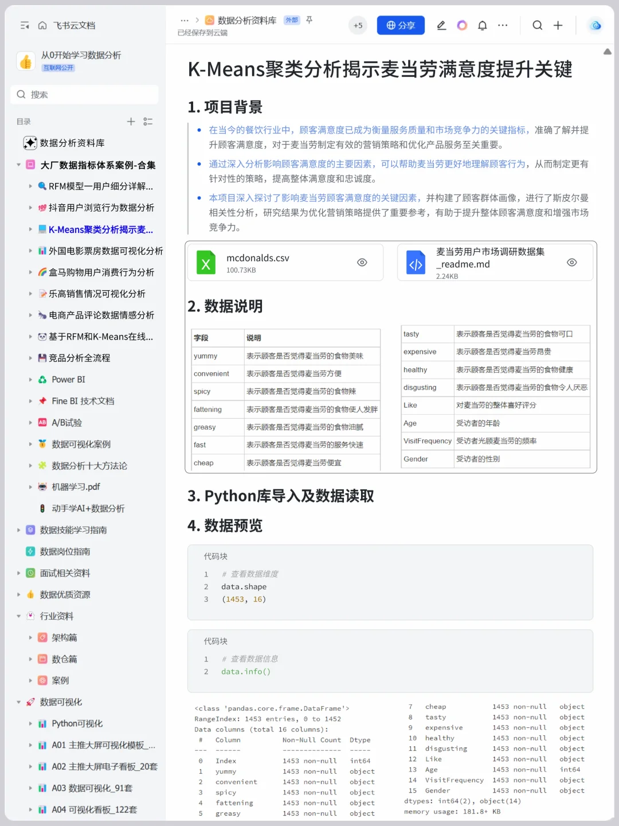Expand the 机器学习.pdf tree item
Image resolution: width=619 pixels, height=826 pixels.
30,487
